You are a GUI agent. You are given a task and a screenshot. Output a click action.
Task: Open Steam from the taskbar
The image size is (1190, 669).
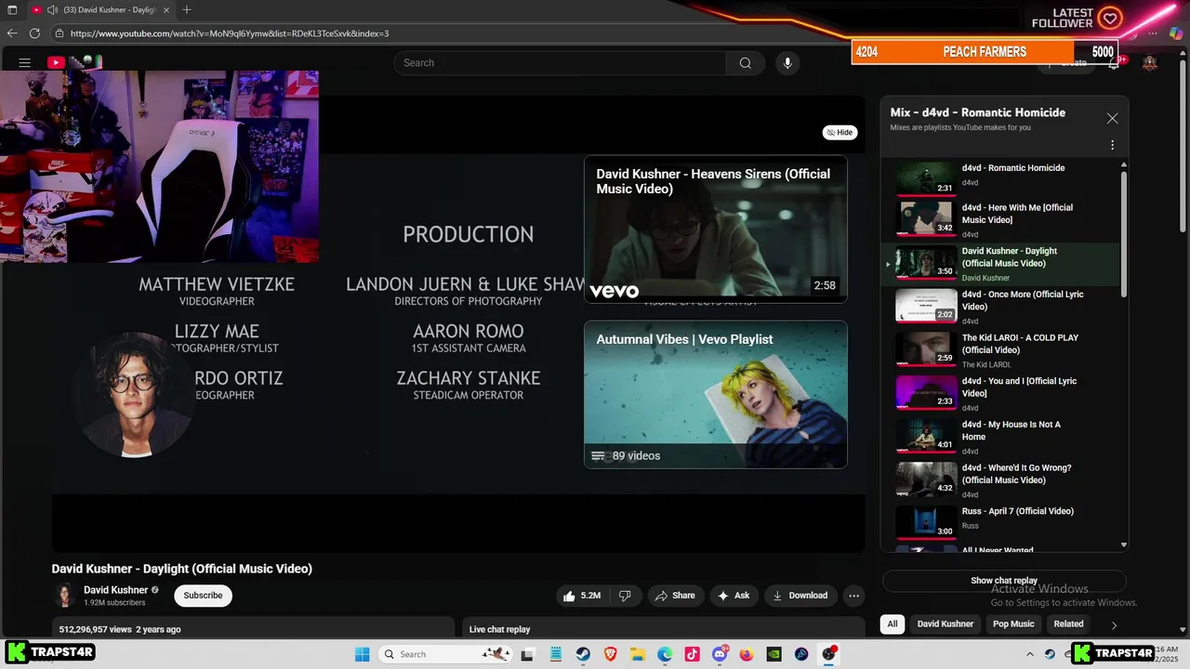tap(583, 654)
